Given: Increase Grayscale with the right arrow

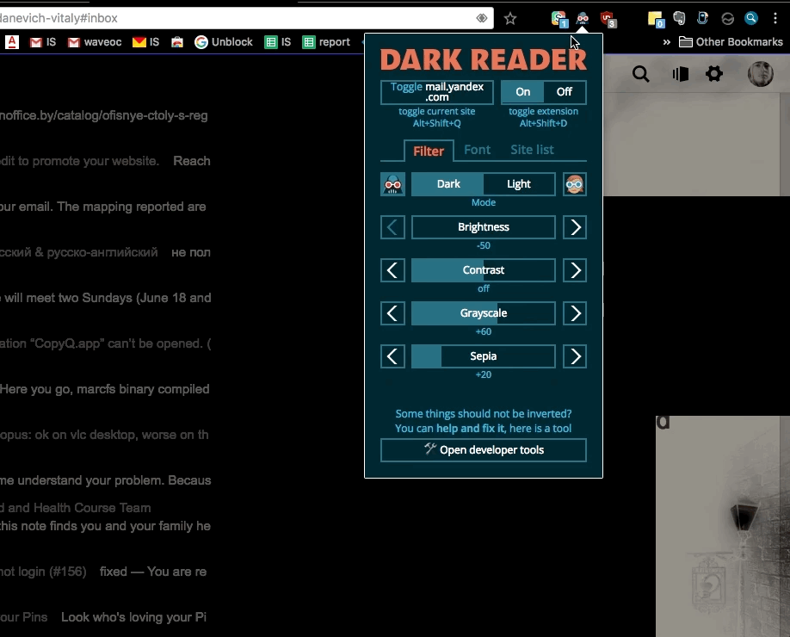Looking at the screenshot, I should [x=574, y=313].
